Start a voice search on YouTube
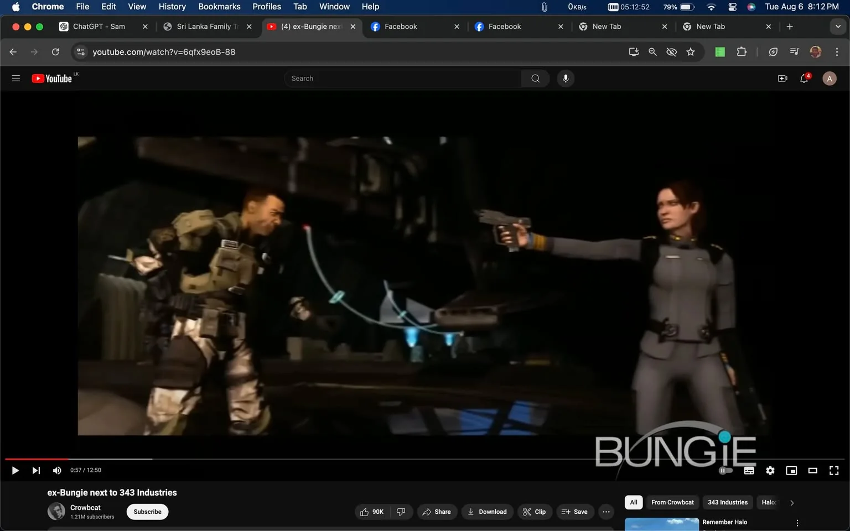The width and height of the screenshot is (850, 531). 565,78
